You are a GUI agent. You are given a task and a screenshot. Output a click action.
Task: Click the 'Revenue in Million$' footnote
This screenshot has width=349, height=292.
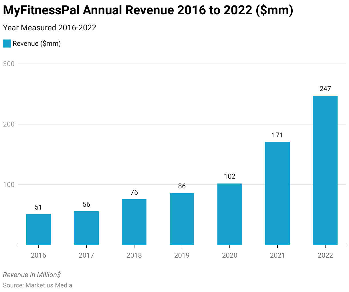(x=32, y=275)
